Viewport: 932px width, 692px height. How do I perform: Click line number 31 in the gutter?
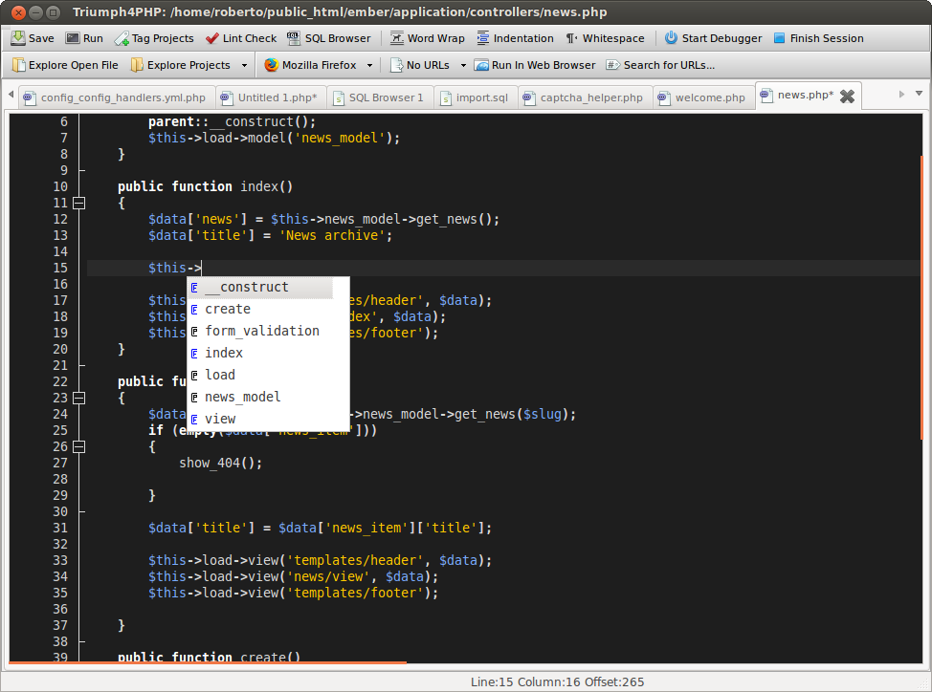point(60,529)
